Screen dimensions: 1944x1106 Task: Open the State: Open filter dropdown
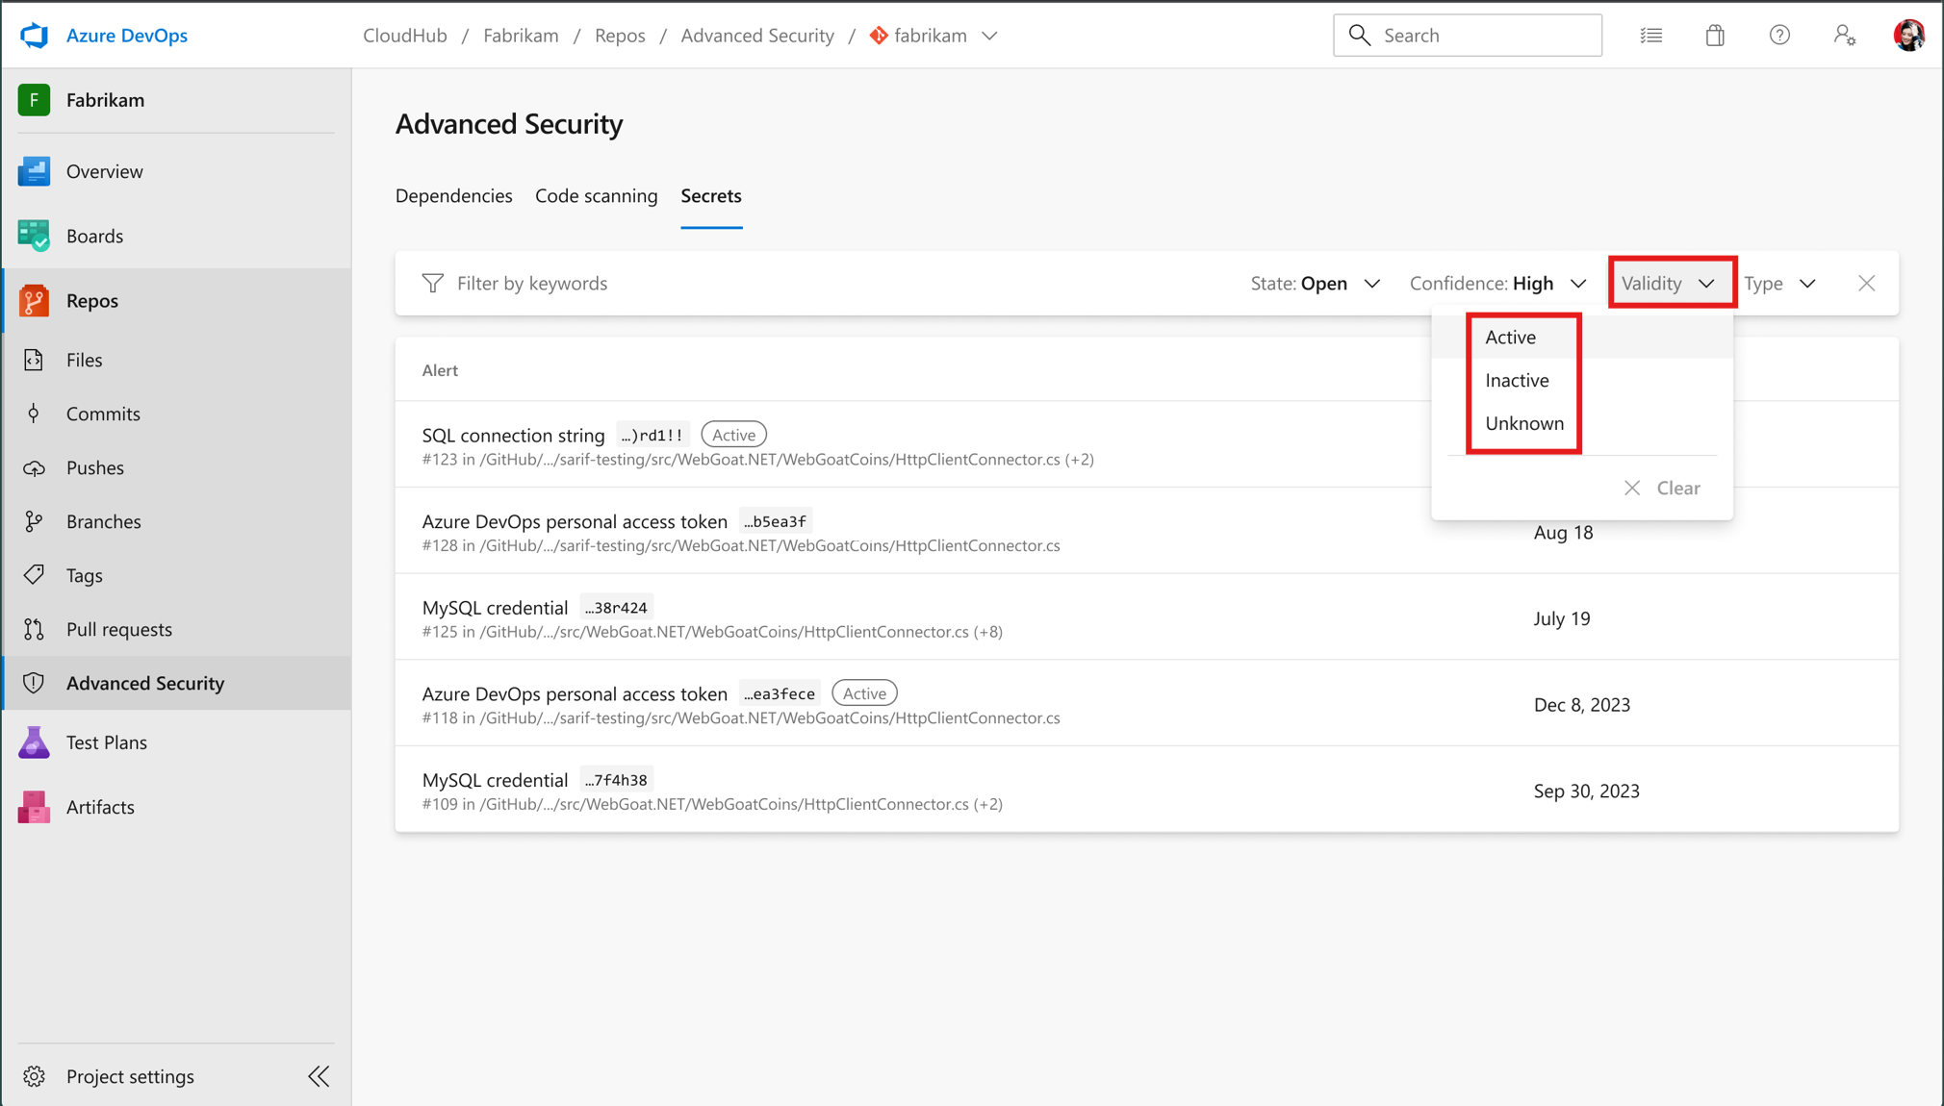click(1316, 284)
